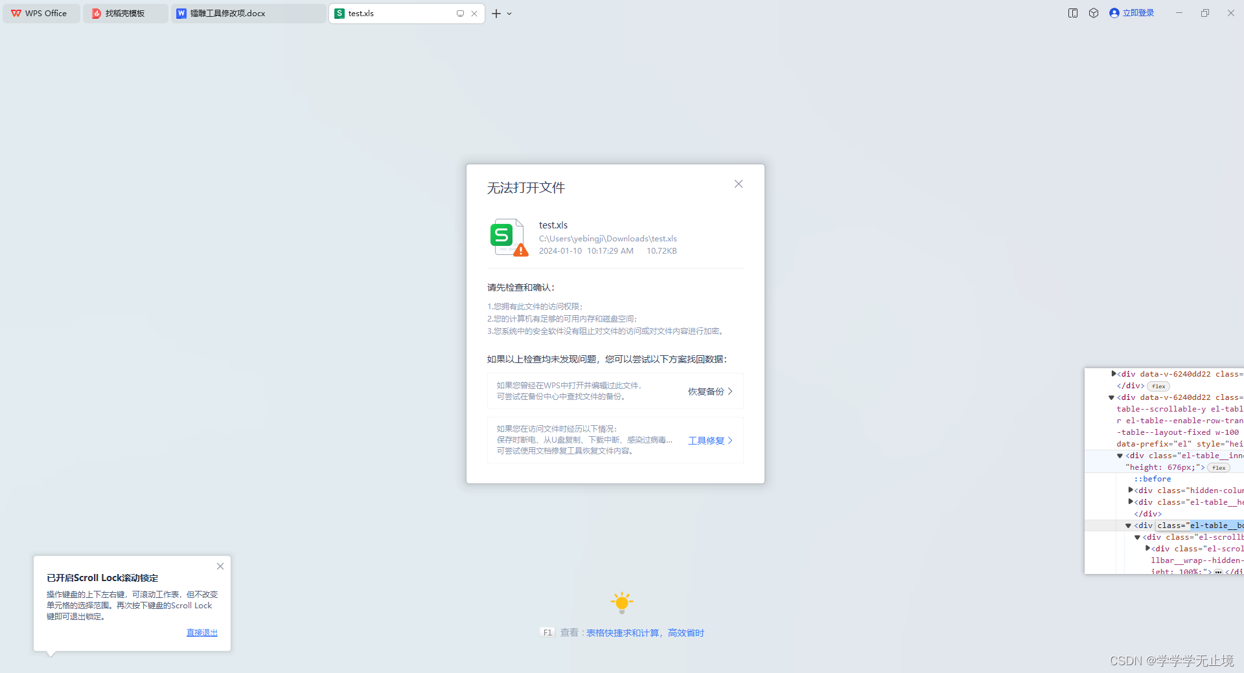Image resolution: width=1244 pixels, height=673 pixels.
Task: Restore down the WPS window
Action: coord(1205,13)
